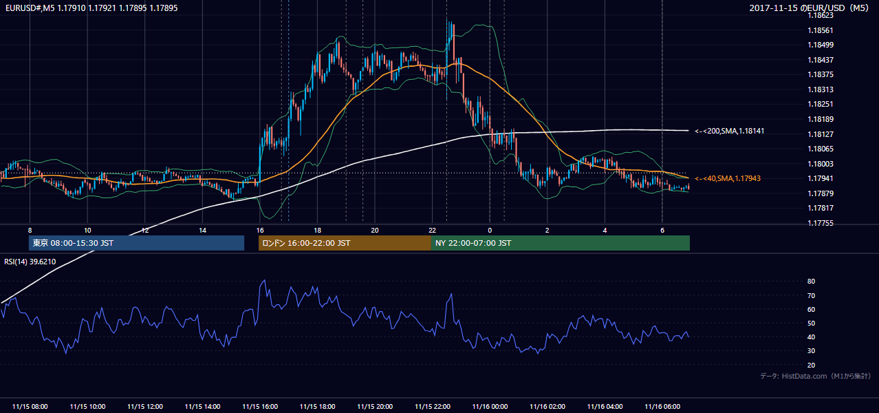Viewport: 879px width, 413px height.
Task: Select the NY 22:00-07:00 JST session bar
Action: (x=561, y=243)
